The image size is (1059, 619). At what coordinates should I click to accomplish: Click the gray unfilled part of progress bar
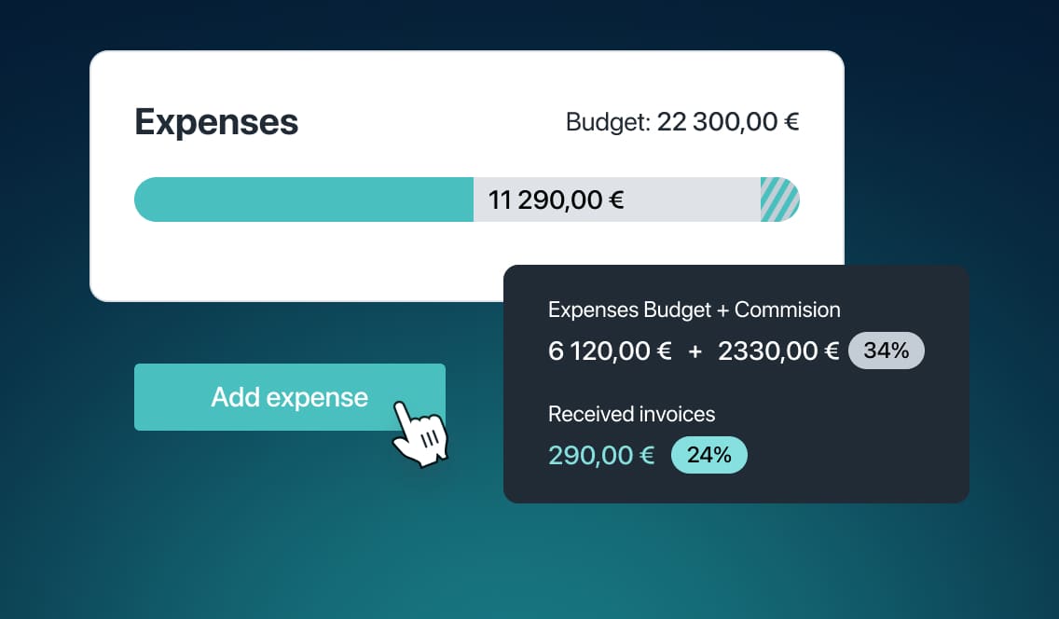tap(689, 199)
